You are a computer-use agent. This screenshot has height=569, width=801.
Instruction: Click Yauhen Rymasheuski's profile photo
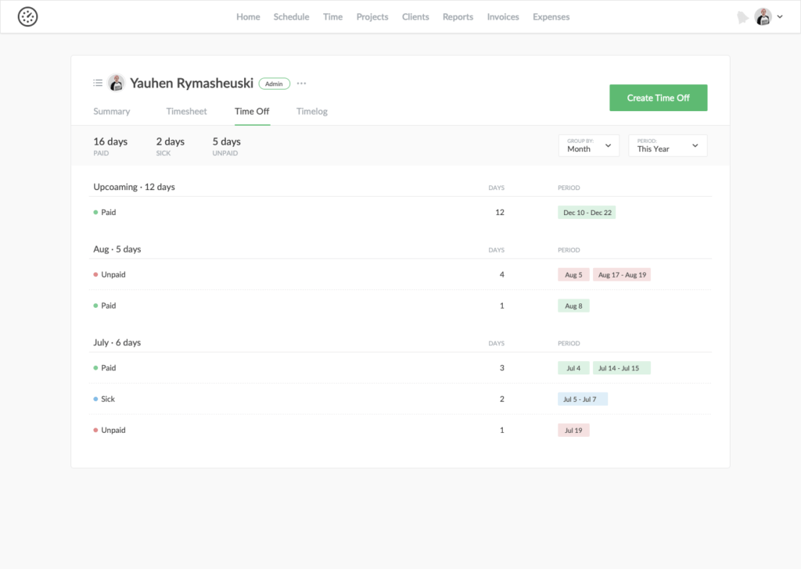116,83
